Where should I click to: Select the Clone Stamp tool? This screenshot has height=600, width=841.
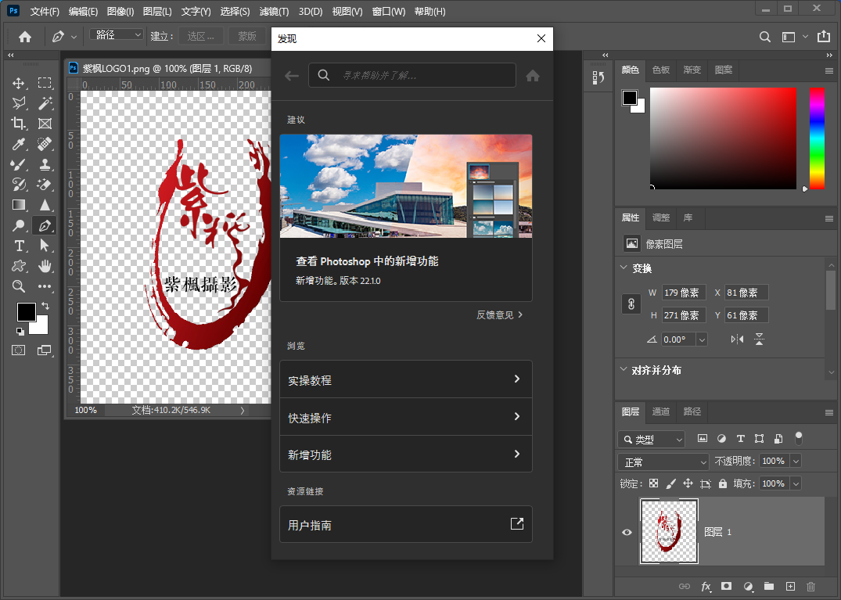(x=45, y=164)
